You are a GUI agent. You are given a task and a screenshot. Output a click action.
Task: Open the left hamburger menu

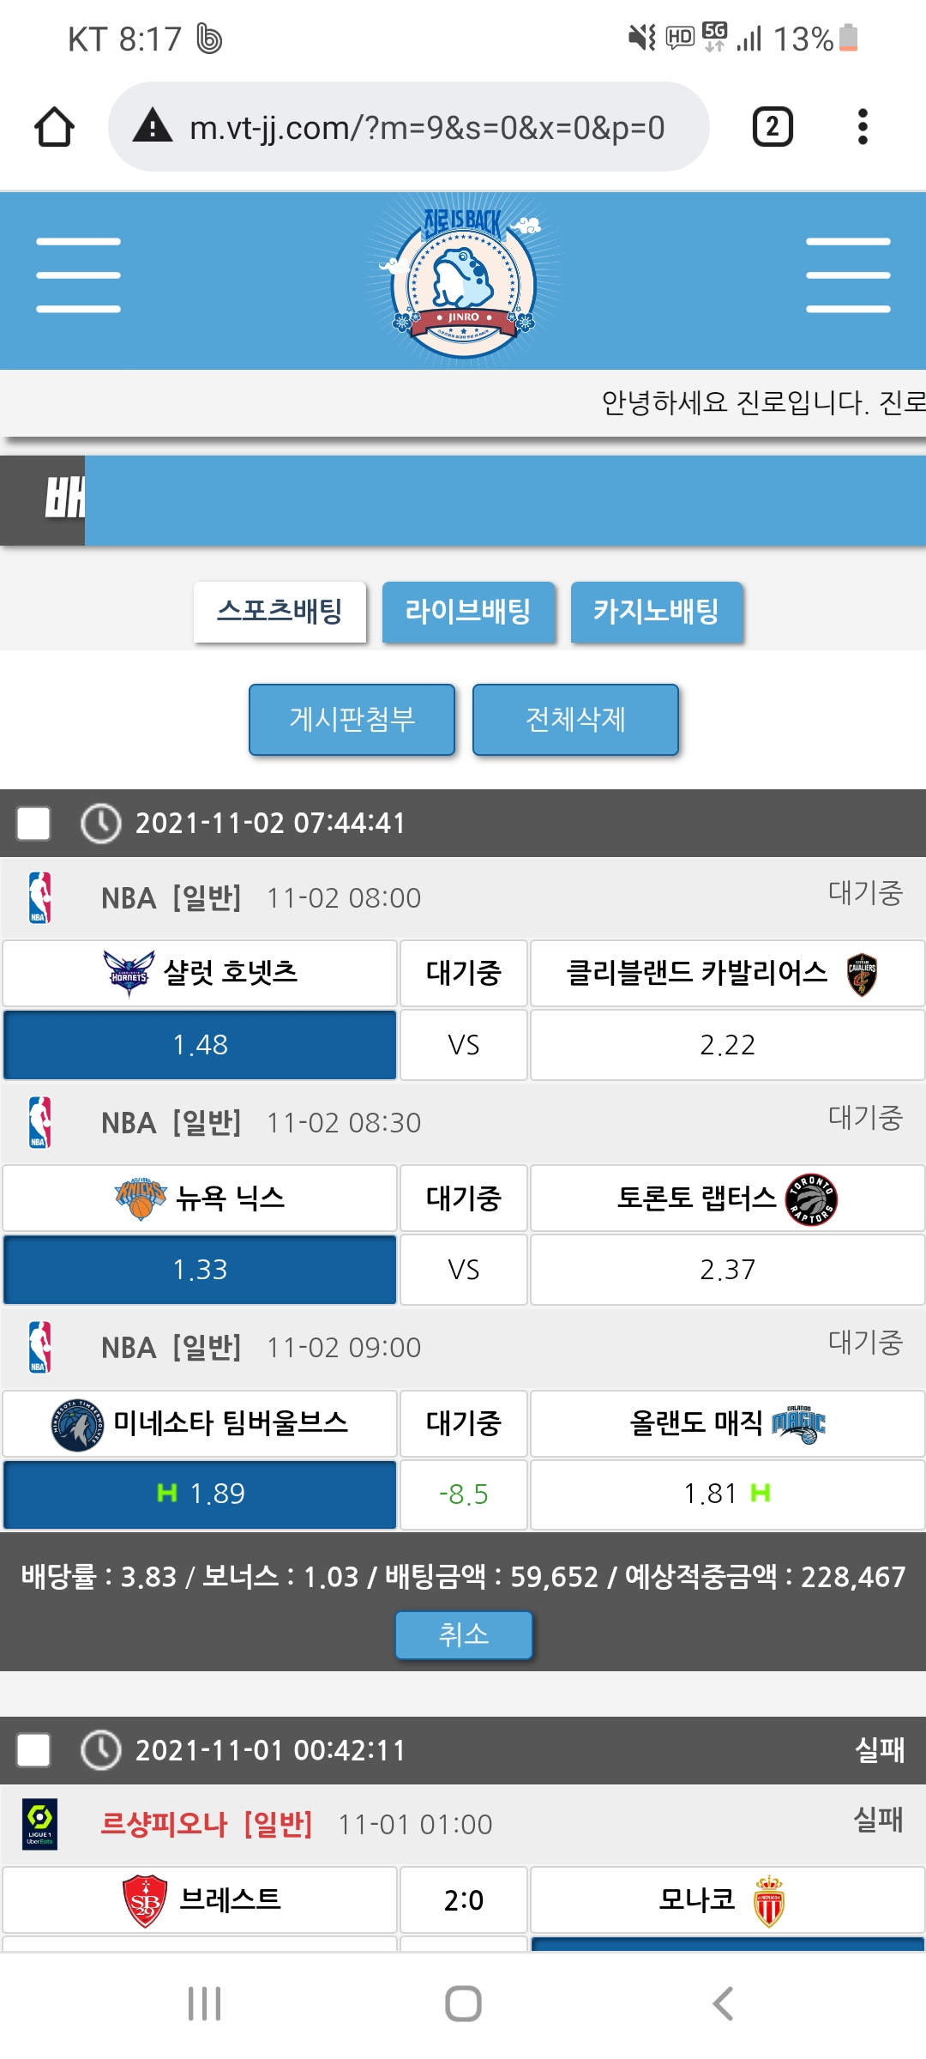78,275
